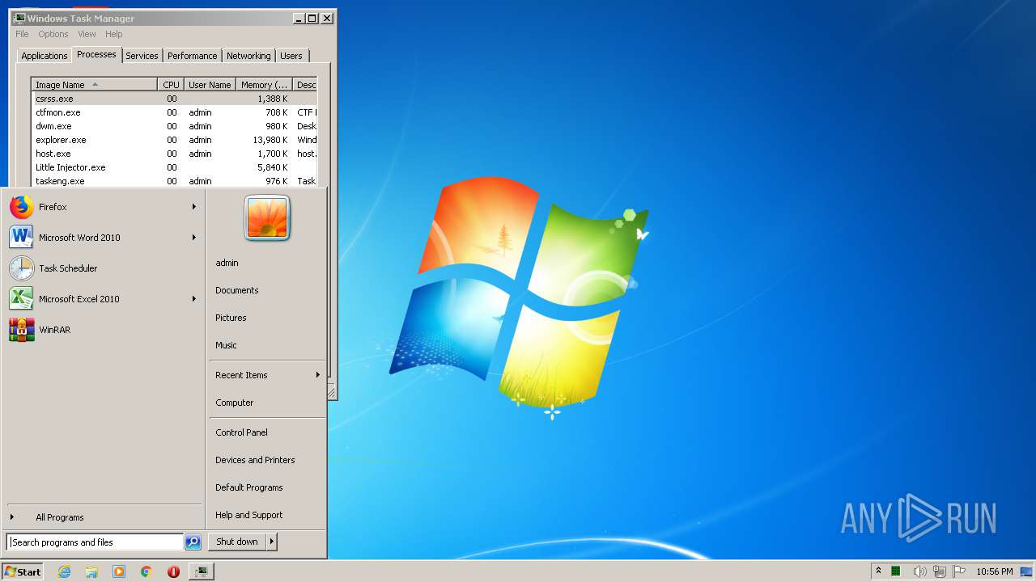1036x582 pixels.
Task: Open the Action Center flag icon
Action: (959, 571)
